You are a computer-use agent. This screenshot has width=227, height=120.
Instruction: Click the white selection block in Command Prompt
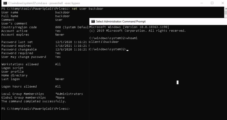[177, 82]
